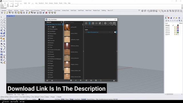Start render with the teapot icon
The height and width of the screenshot is (103, 183).
point(111,23)
